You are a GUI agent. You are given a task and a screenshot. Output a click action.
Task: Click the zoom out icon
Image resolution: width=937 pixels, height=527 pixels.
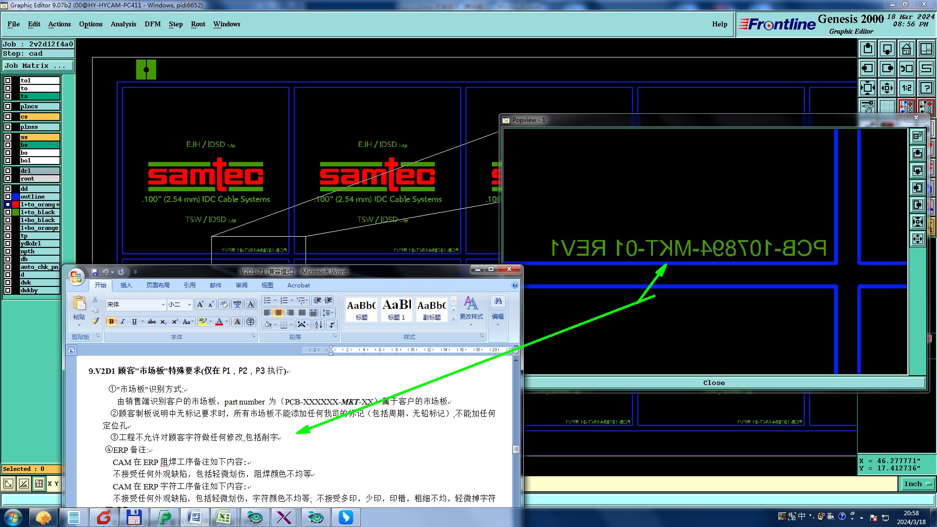(887, 88)
